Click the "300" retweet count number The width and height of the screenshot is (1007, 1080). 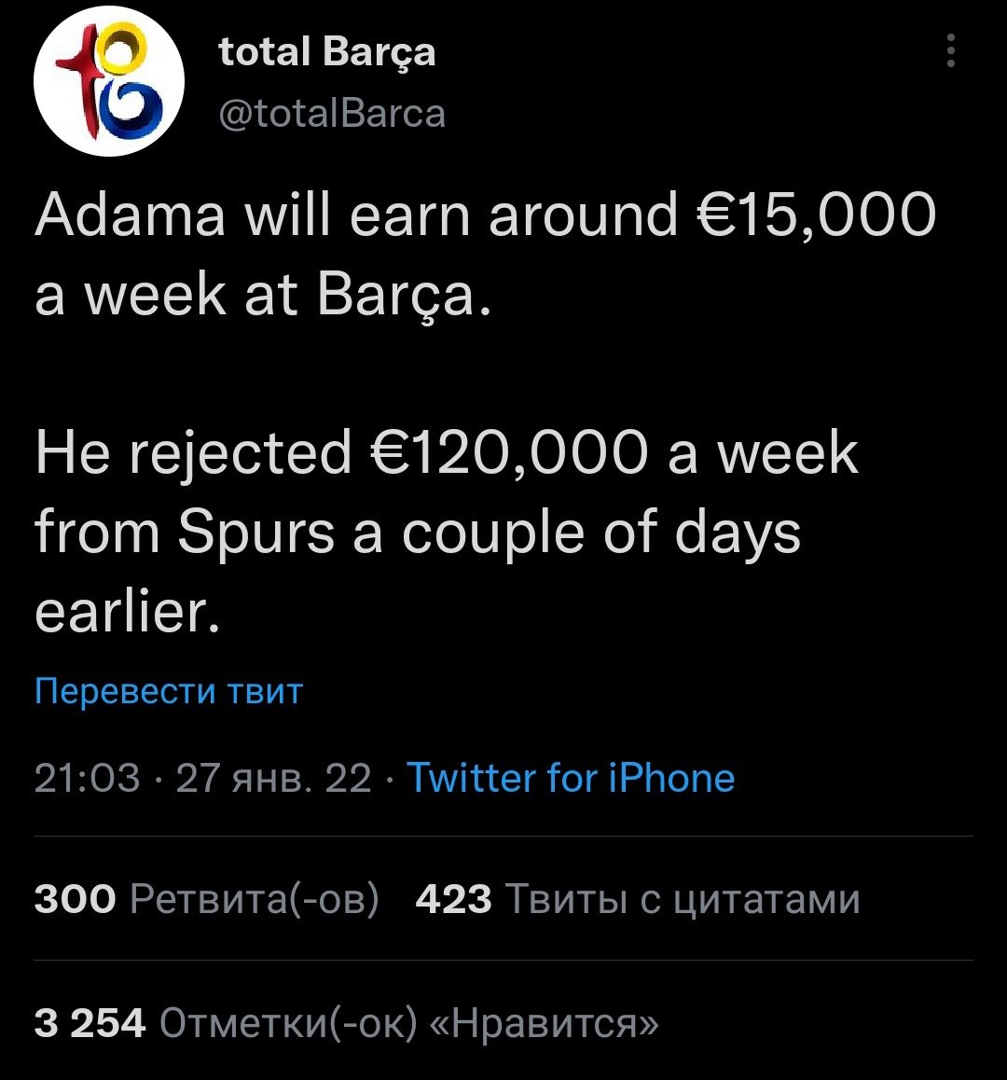pos(76,899)
